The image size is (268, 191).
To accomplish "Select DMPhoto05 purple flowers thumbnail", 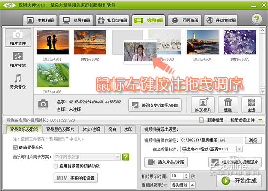I will pyautogui.click(x=240, y=42).
